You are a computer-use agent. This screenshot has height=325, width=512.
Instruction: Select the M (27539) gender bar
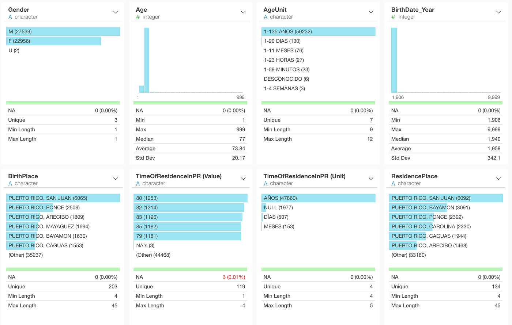(63, 31)
